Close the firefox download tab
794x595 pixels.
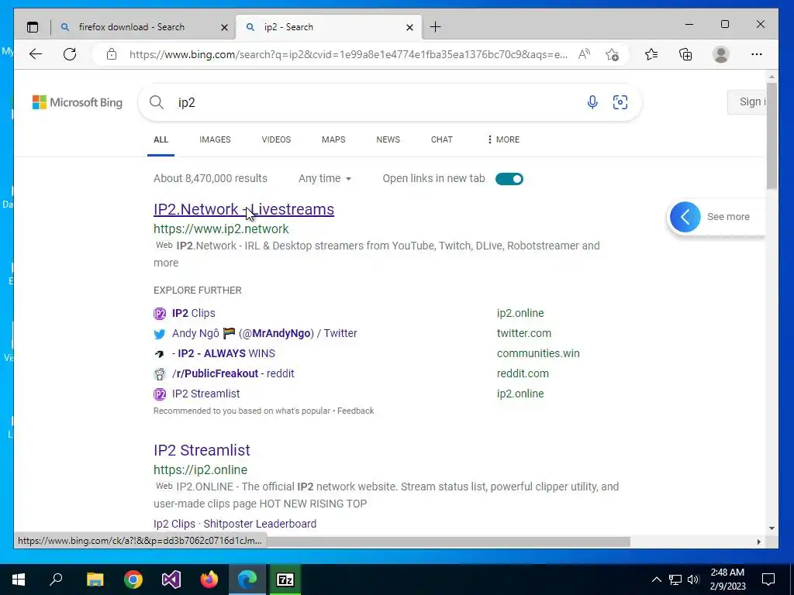pyautogui.click(x=224, y=27)
